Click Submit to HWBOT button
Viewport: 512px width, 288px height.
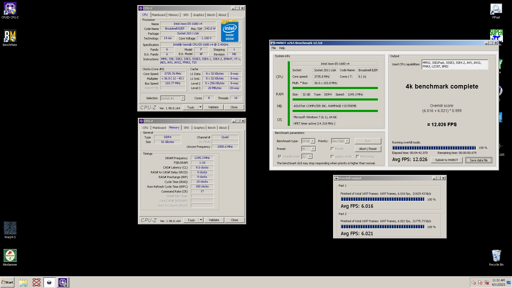[x=447, y=160]
